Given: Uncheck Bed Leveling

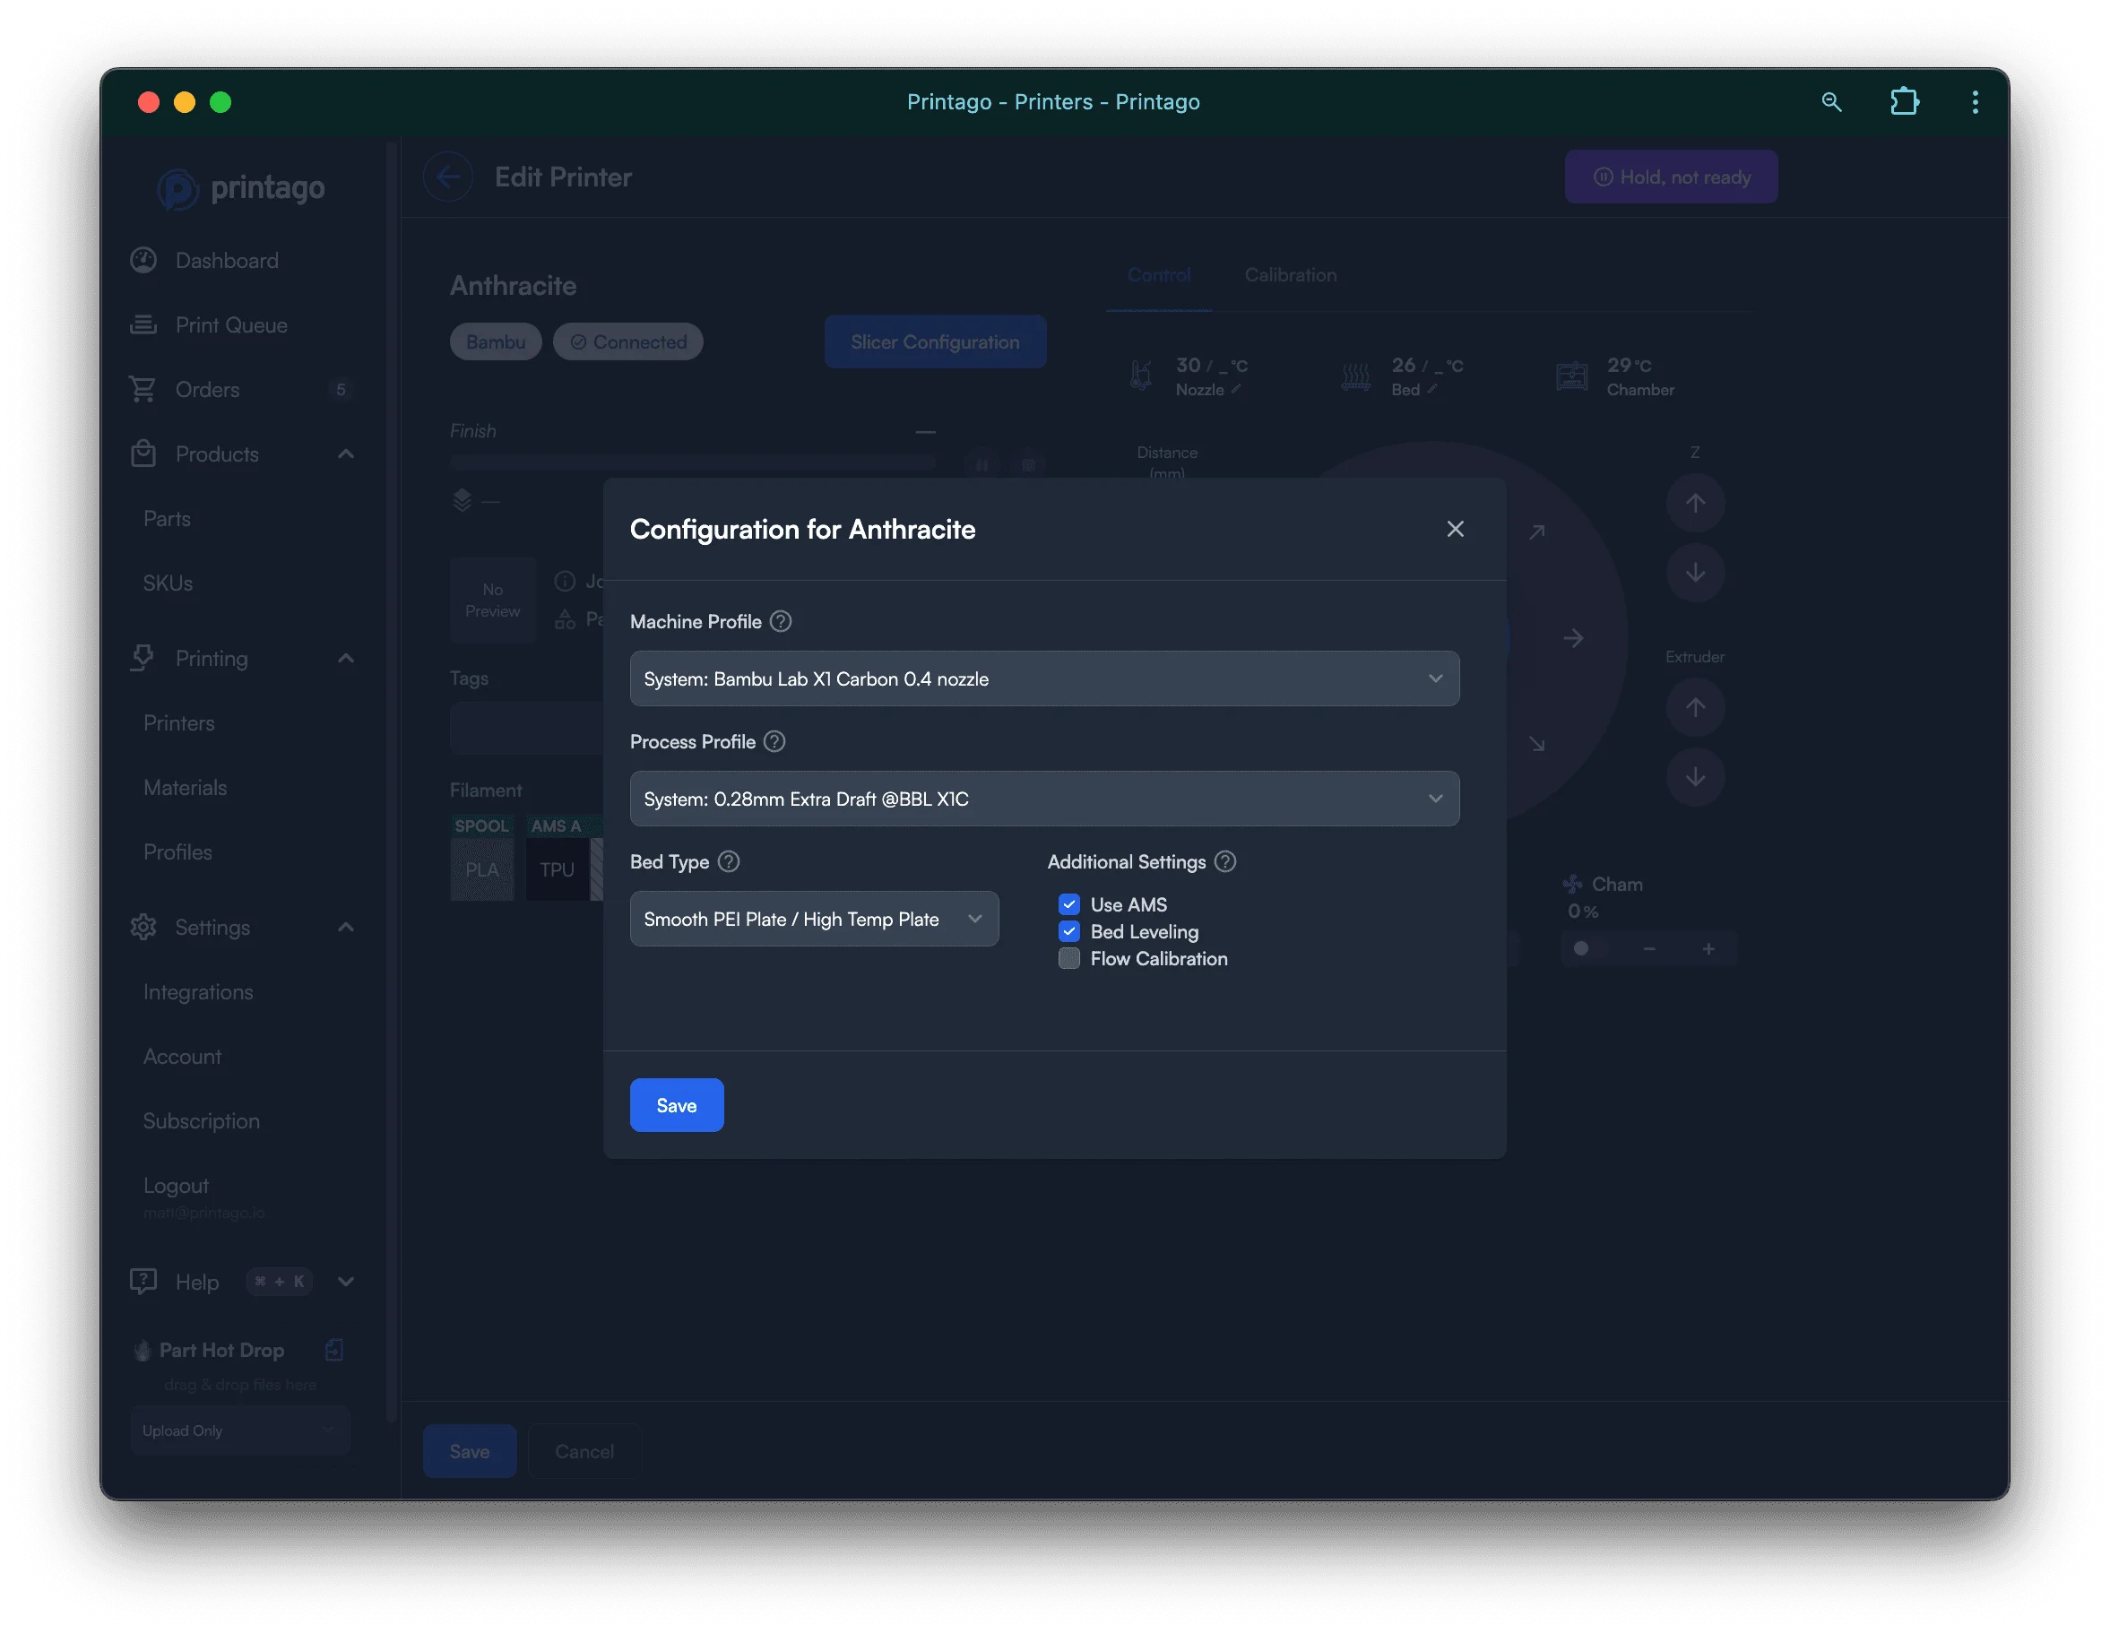Looking at the screenshot, I should point(1068,930).
